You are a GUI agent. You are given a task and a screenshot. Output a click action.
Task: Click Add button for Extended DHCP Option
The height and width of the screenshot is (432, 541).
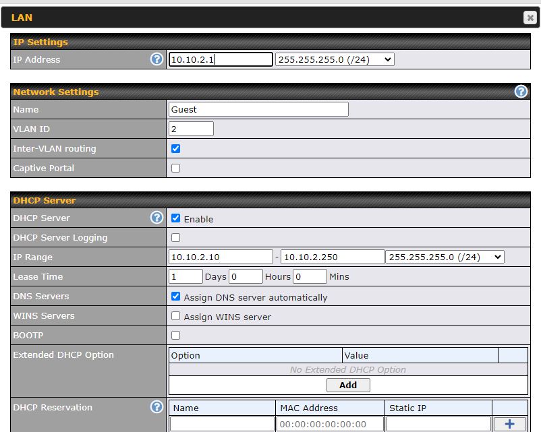coord(348,385)
